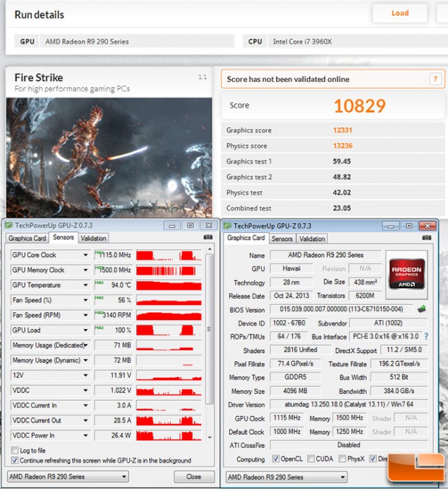The height and width of the screenshot is (489, 448).
Task: Toggle the OpenCL computing checkbox
Action: (x=276, y=458)
